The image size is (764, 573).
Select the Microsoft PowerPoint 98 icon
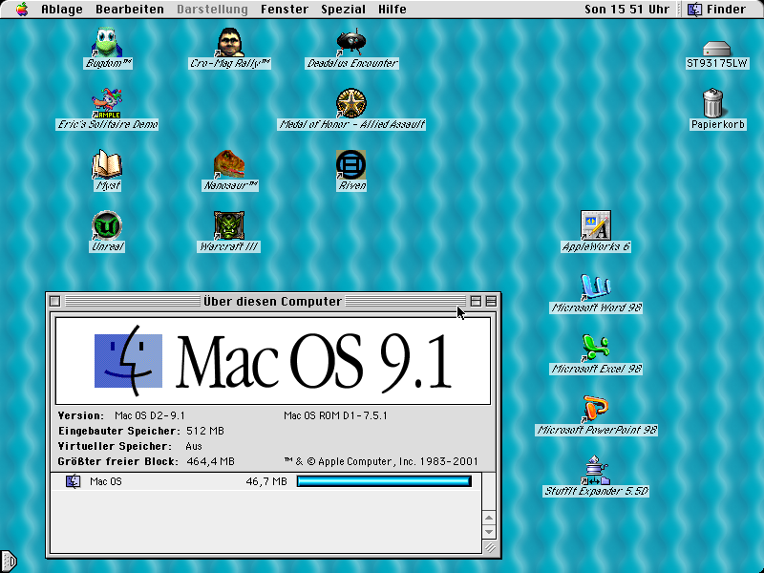595,409
